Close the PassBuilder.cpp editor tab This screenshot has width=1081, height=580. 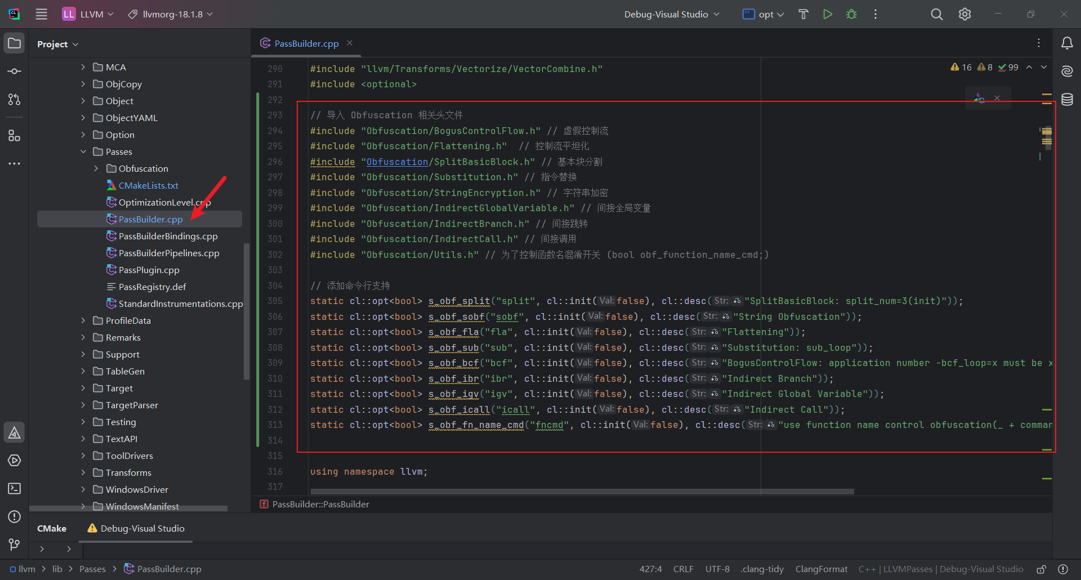click(x=350, y=43)
